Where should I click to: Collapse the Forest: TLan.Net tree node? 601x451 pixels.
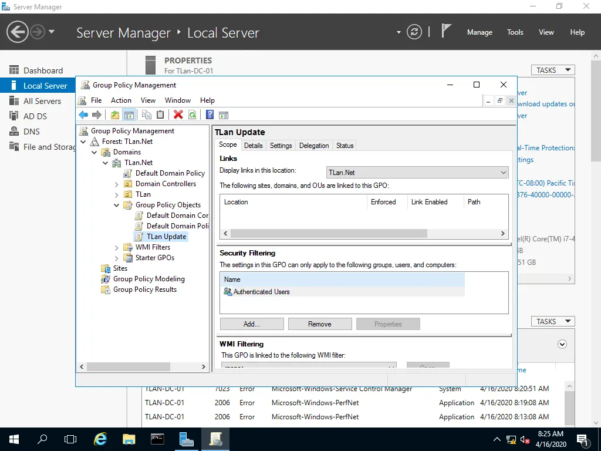click(83, 142)
